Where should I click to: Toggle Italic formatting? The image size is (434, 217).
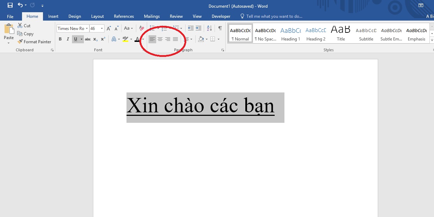[x=68, y=39]
